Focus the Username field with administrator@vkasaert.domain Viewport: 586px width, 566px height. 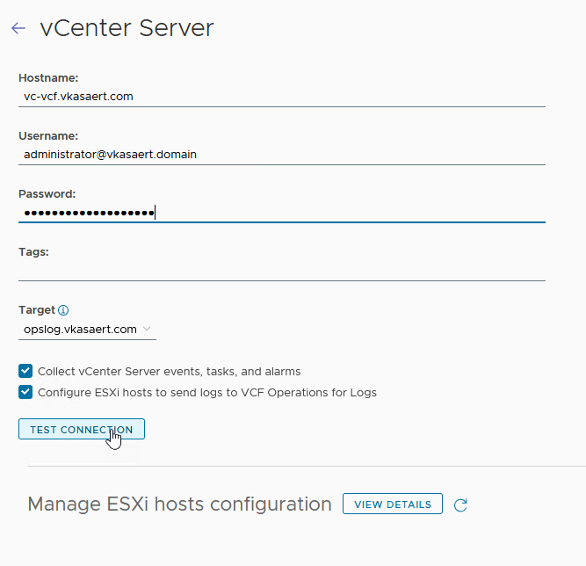pyautogui.click(x=281, y=154)
